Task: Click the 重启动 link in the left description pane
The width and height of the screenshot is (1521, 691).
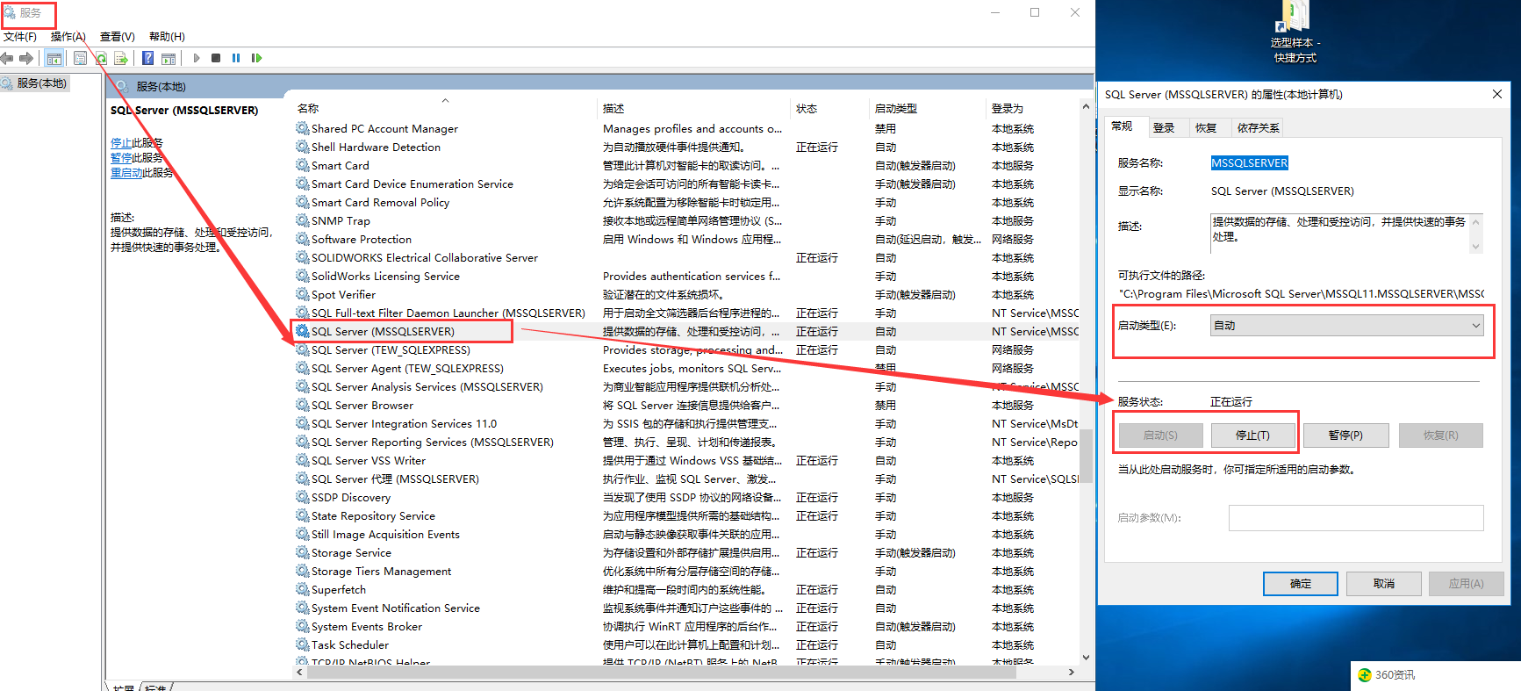Action: click(x=126, y=173)
